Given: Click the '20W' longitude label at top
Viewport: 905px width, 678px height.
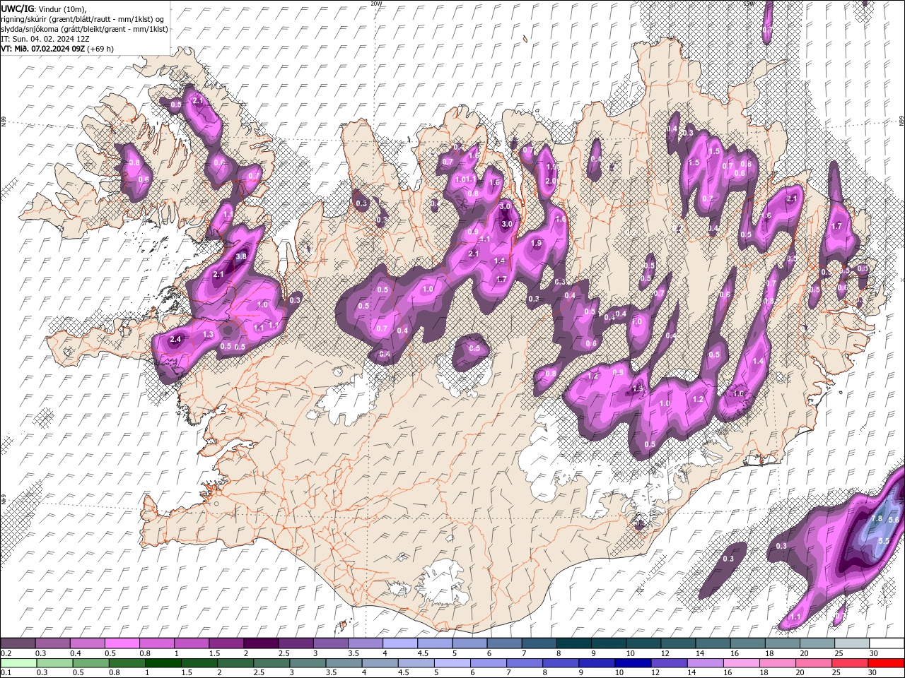Looking at the screenshot, I should [x=376, y=4].
